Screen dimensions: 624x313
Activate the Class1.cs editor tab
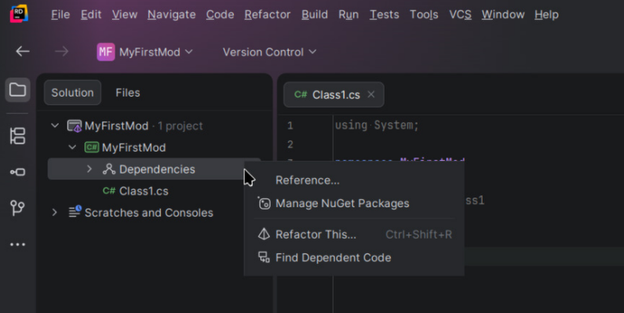(334, 95)
